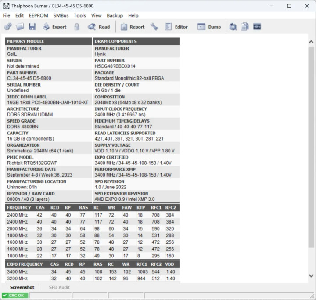
Task: Click the Read toolbar button
Action: 99,27
